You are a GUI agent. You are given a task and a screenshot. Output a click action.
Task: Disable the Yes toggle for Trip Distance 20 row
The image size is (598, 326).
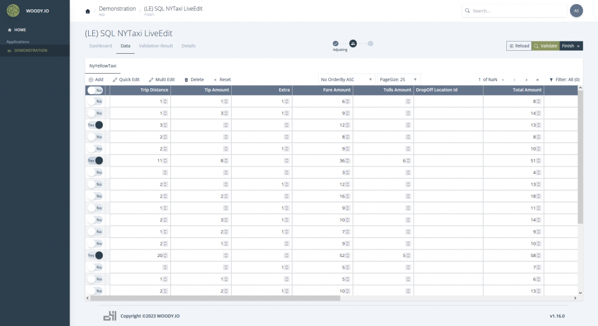tap(95, 255)
